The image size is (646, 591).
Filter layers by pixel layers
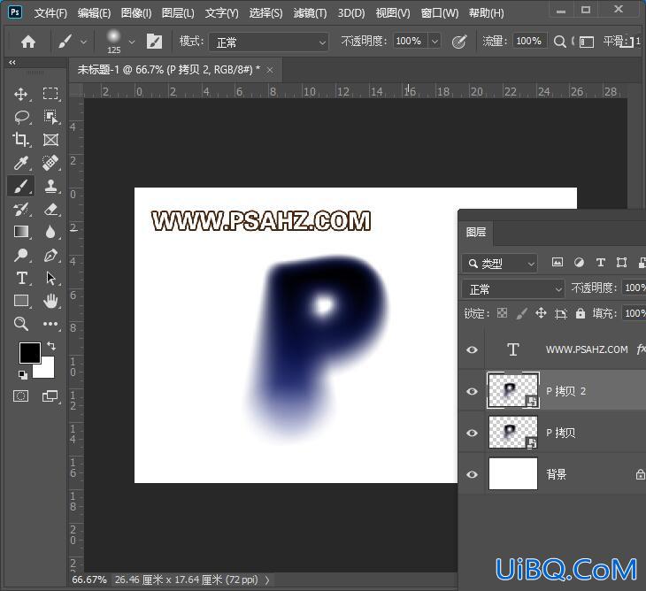click(x=558, y=263)
